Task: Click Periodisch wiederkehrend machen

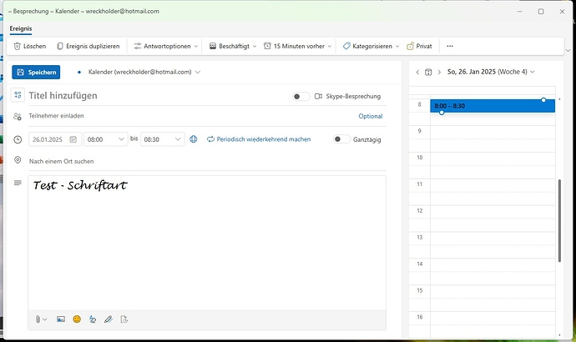Action: pos(259,139)
